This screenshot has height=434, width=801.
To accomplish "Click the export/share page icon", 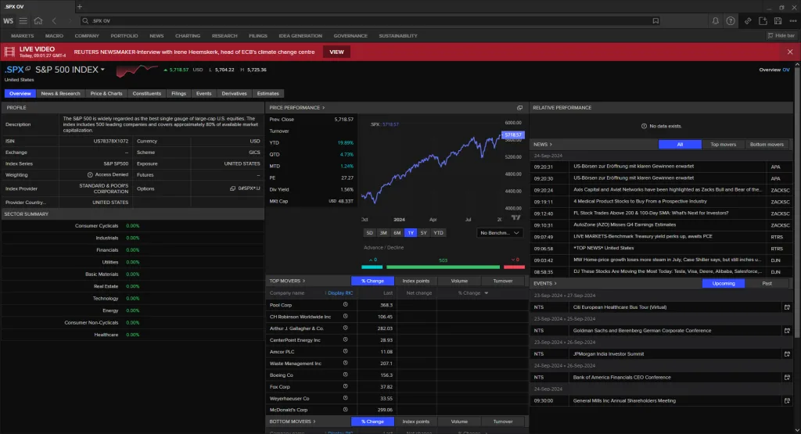I will coord(763,21).
